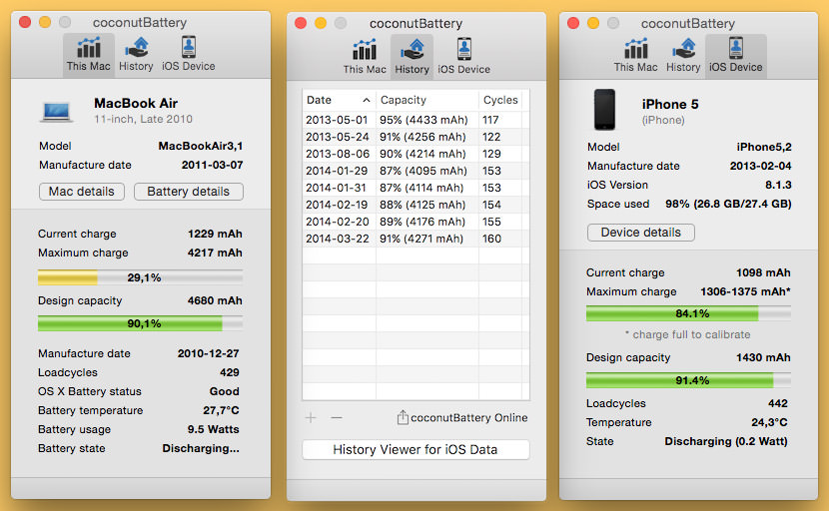Click the 4680 mAh design capacity value
829x511 pixels.
(215, 300)
